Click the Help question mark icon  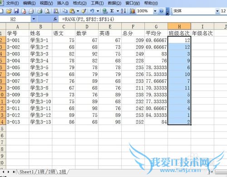161,11
